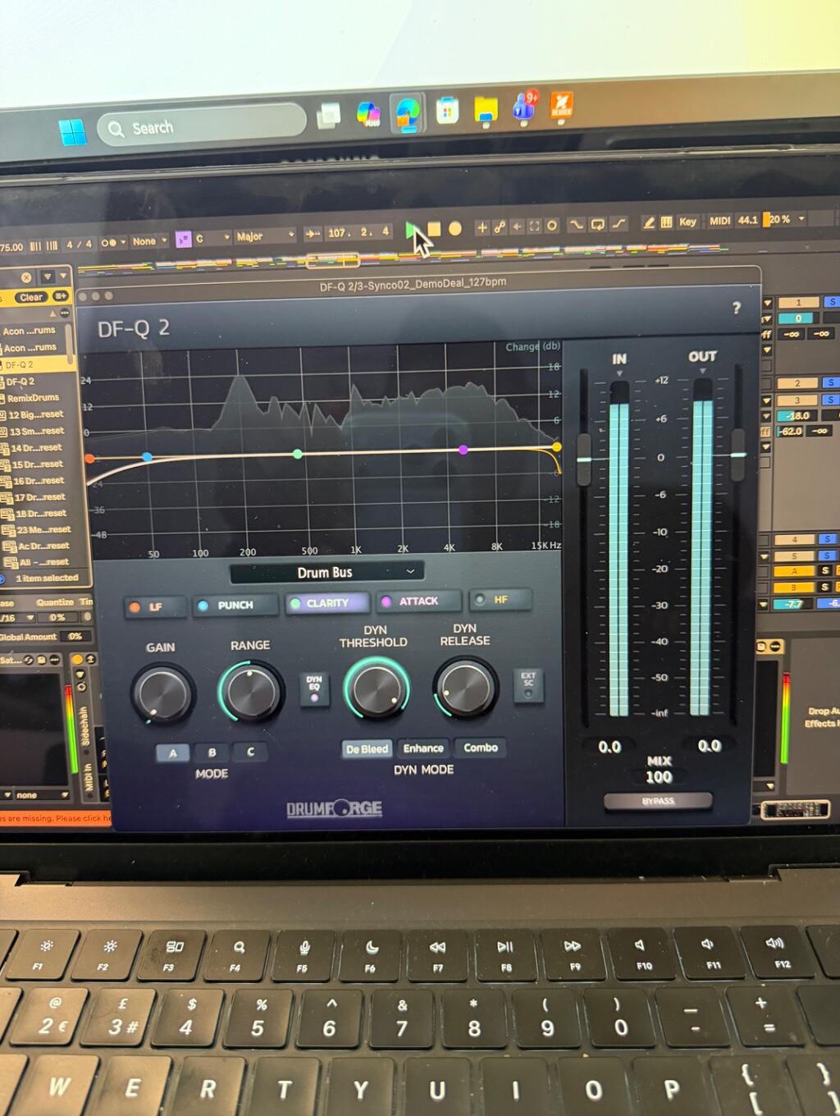Click the IN level slider handle
This screenshot has height=1116, width=840.
583,459
